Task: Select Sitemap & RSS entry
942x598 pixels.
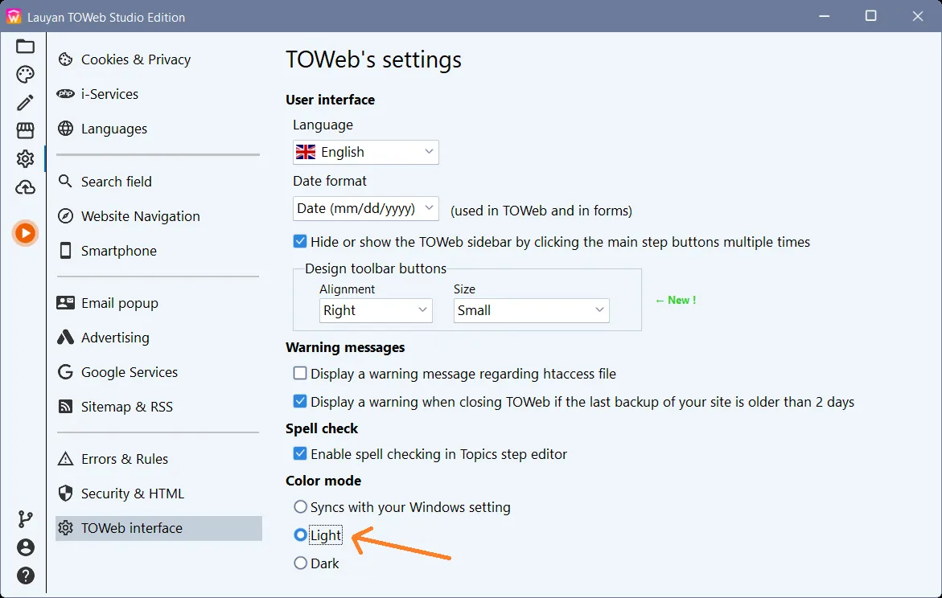Action: 127,407
